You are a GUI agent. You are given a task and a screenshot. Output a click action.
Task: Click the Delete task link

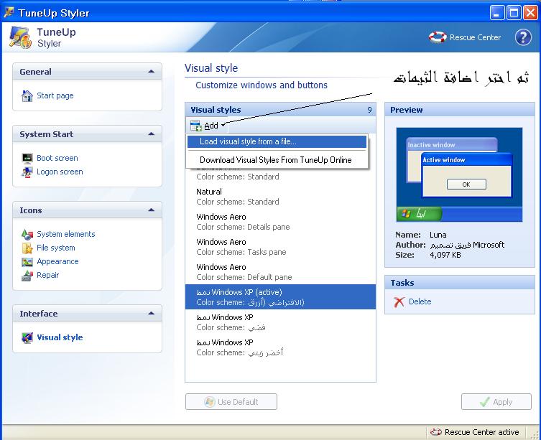pyautogui.click(x=420, y=301)
